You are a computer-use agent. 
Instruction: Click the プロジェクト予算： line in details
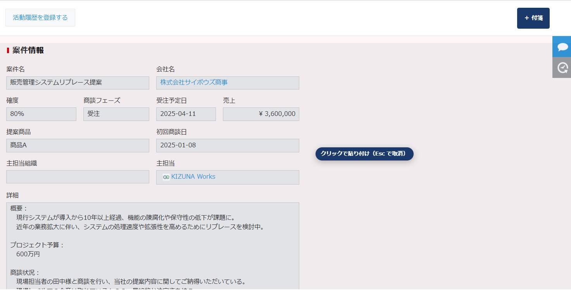pyautogui.click(x=37, y=245)
